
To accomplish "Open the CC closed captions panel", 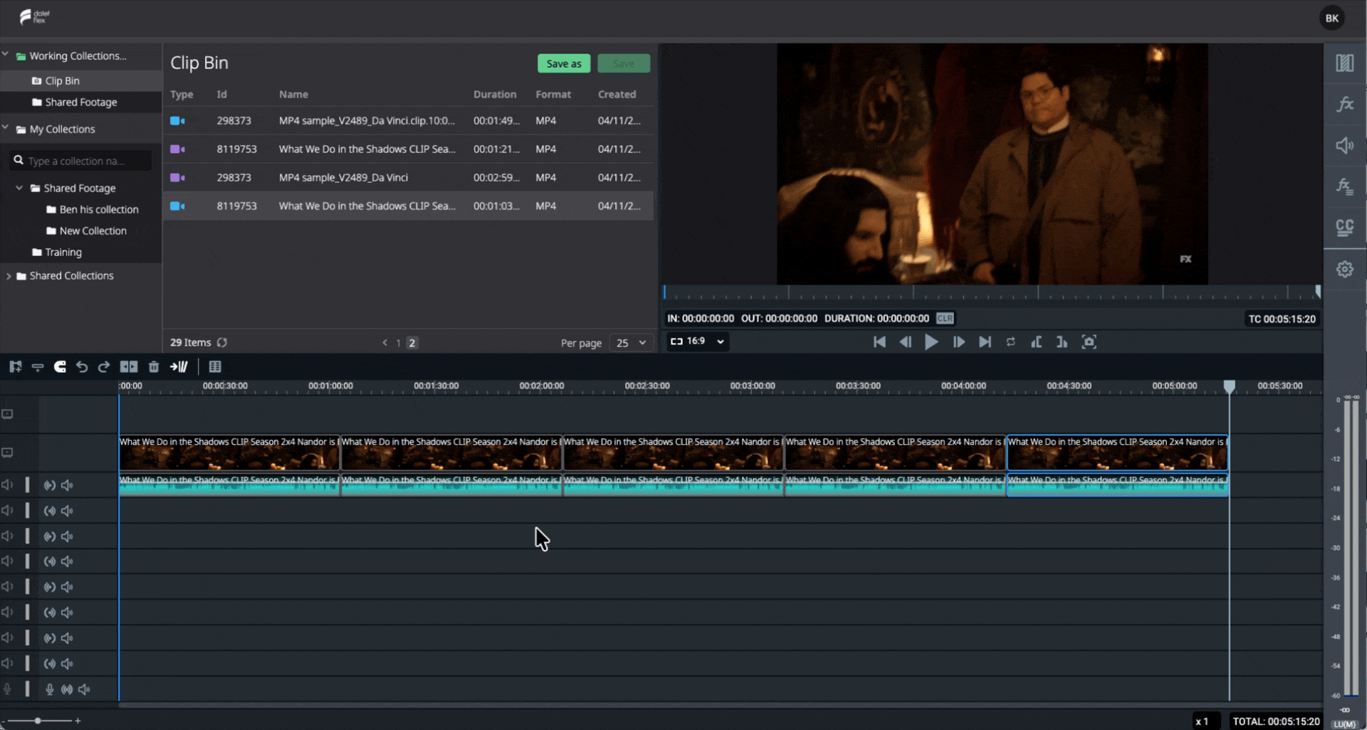I will coord(1345,228).
